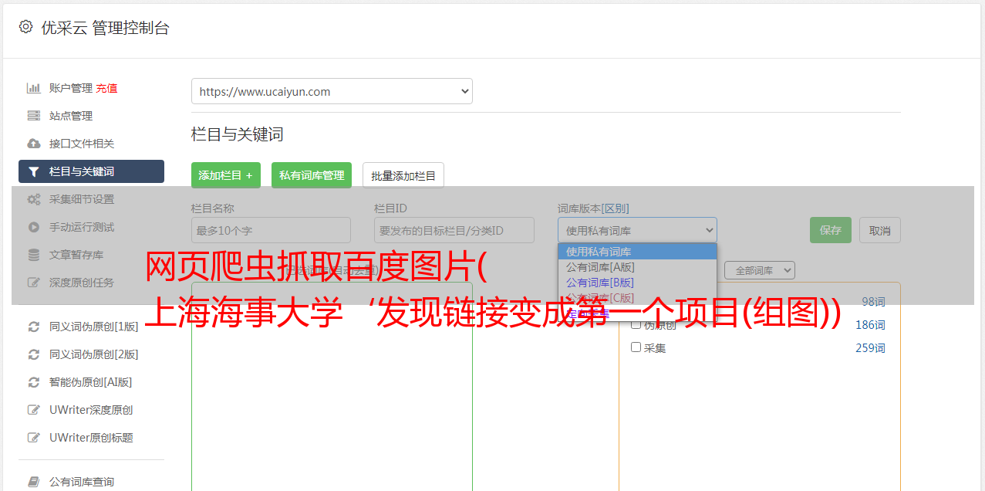985x491 pixels.
Task: Select the 栏目与关键词 sidebar item
Action: [91, 171]
